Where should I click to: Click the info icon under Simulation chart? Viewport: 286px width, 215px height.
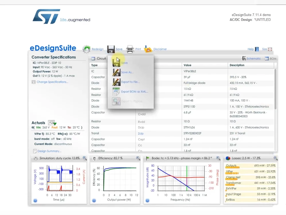35,201
